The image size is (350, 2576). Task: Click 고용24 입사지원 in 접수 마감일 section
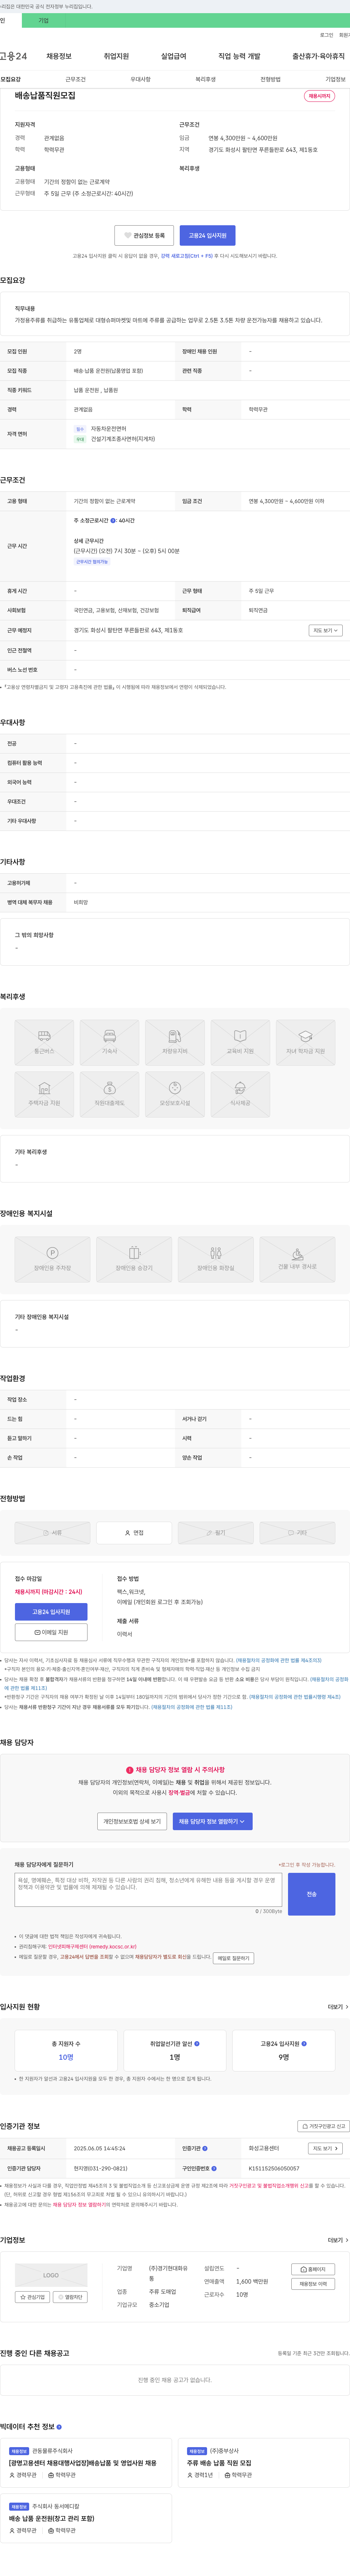click(x=51, y=1611)
